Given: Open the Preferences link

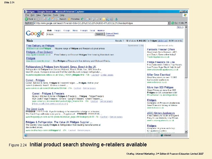Looking at the screenshot, I should click(110, 35).
